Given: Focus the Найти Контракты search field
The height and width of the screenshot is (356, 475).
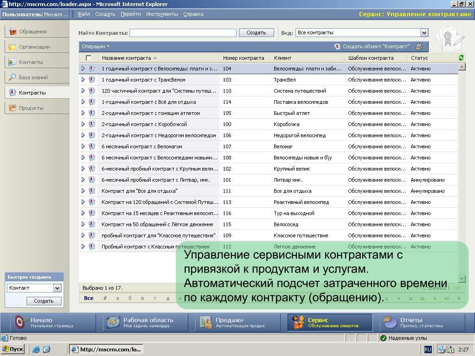Looking at the screenshot, I should pos(183,33).
